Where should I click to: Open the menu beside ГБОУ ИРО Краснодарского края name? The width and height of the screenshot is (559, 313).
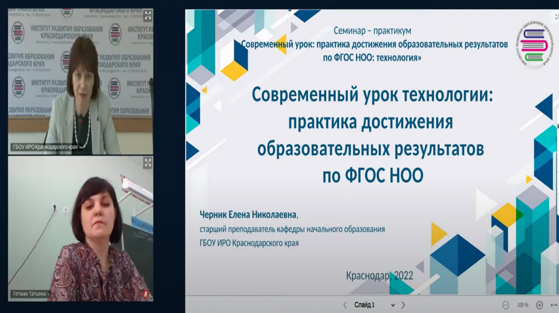tap(80, 147)
